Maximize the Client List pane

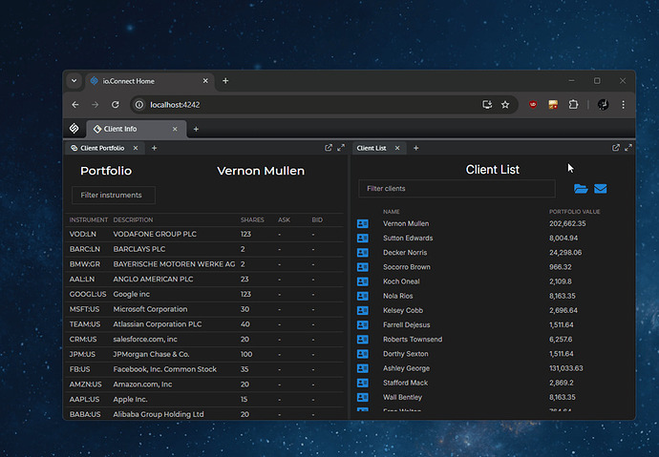click(627, 148)
